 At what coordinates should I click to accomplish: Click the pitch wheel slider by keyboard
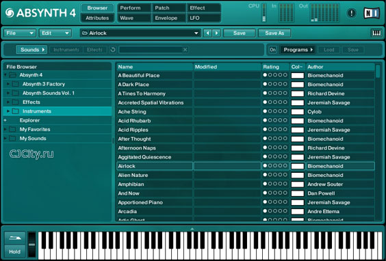(31, 245)
